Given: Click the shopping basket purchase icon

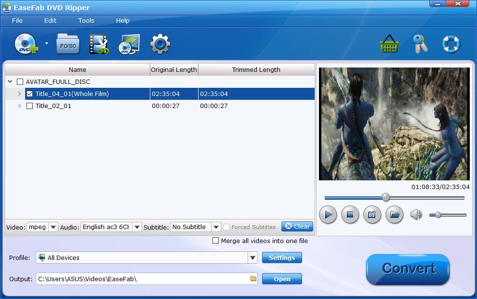Looking at the screenshot, I should (389, 44).
